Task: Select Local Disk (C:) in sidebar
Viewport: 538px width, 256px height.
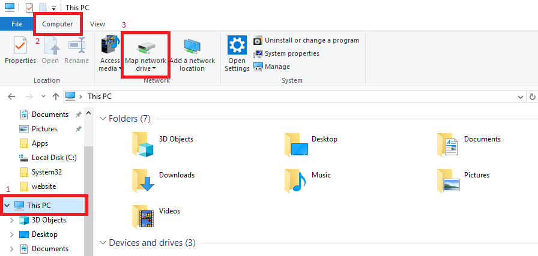Action: click(x=53, y=158)
